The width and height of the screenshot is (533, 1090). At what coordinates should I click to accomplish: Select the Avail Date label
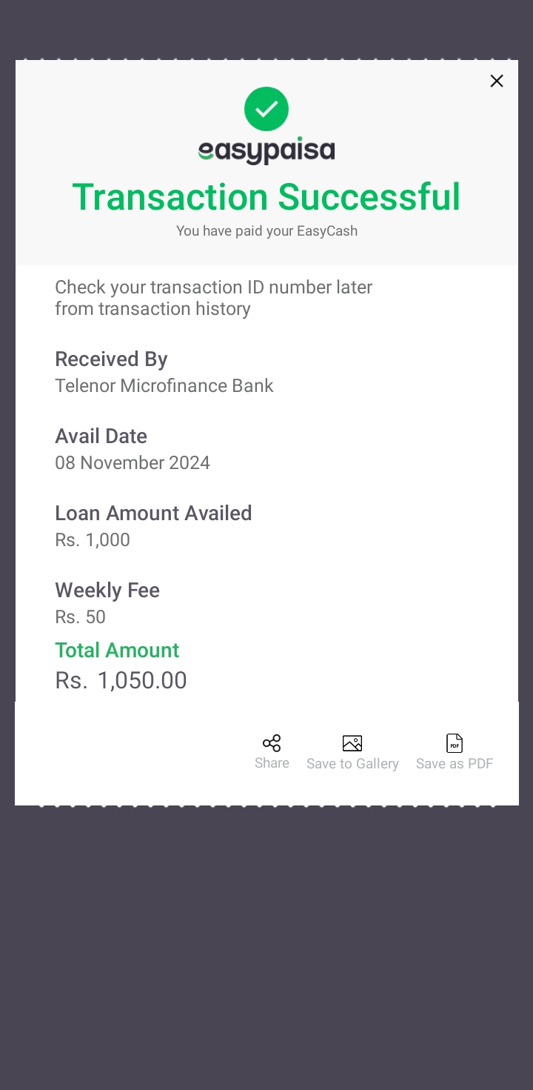(x=101, y=436)
